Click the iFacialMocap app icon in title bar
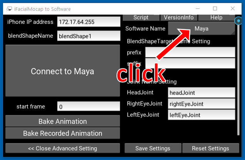Screen dimensions: 245x160 click(9, 9)
